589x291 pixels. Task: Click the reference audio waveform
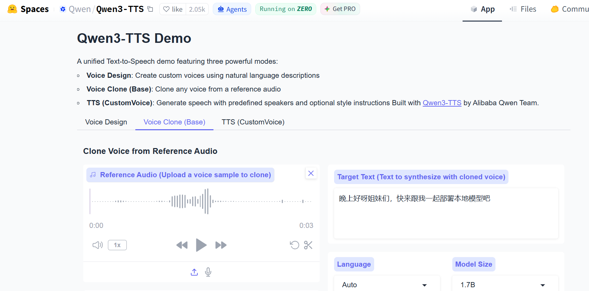201,201
